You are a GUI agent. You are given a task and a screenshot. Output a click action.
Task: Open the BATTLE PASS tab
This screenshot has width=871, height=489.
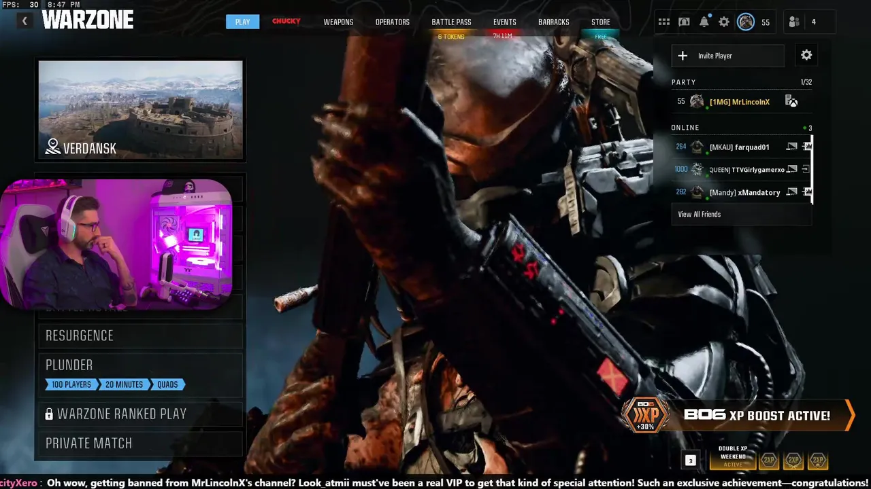coord(451,22)
